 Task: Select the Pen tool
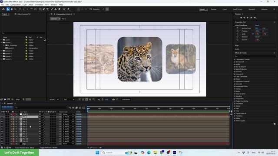point(44,9)
